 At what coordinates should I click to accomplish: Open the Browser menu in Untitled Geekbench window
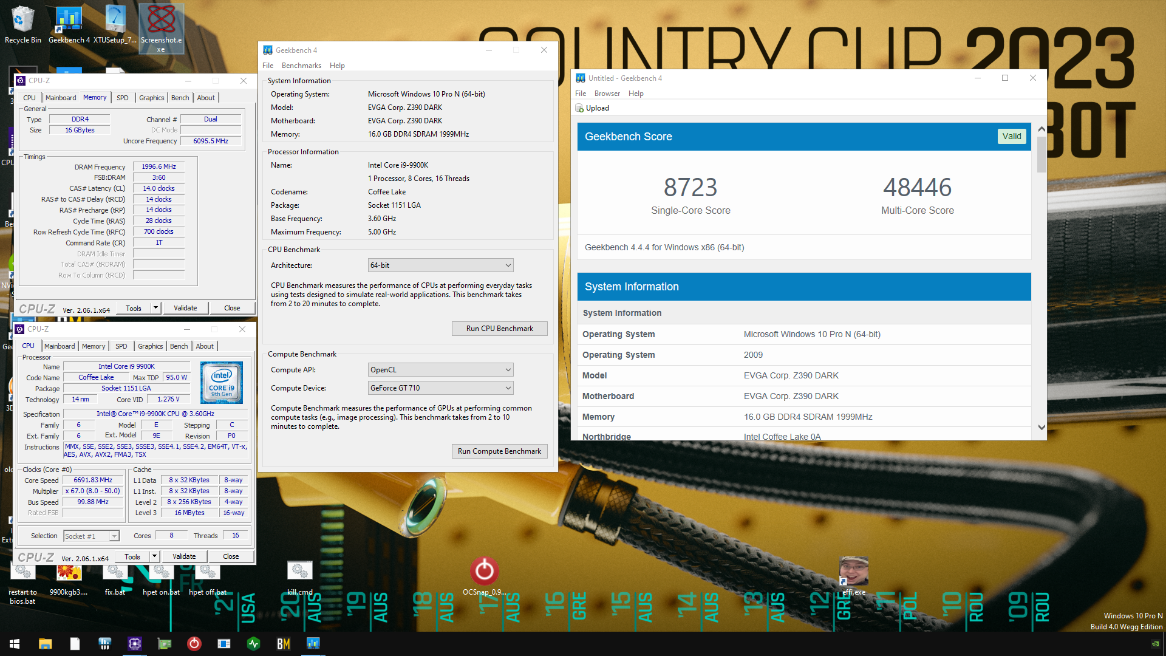click(607, 94)
